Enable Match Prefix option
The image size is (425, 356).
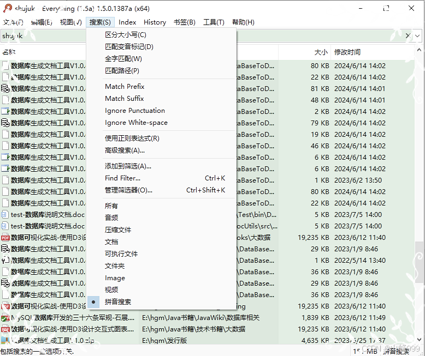pyautogui.click(x=161, y=87)
